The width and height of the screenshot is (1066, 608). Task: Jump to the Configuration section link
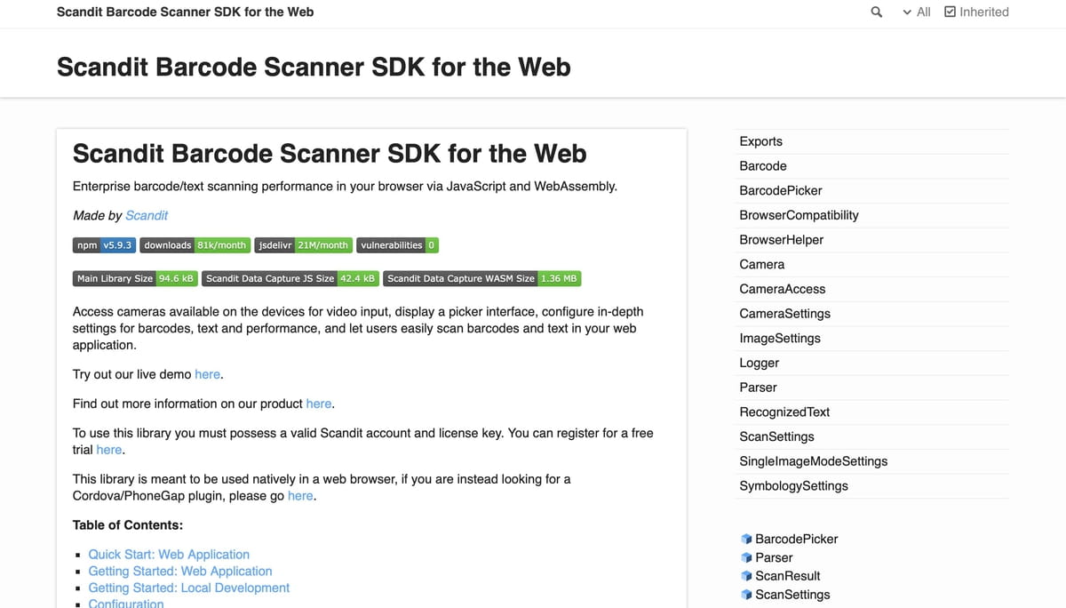pos(126,604)
